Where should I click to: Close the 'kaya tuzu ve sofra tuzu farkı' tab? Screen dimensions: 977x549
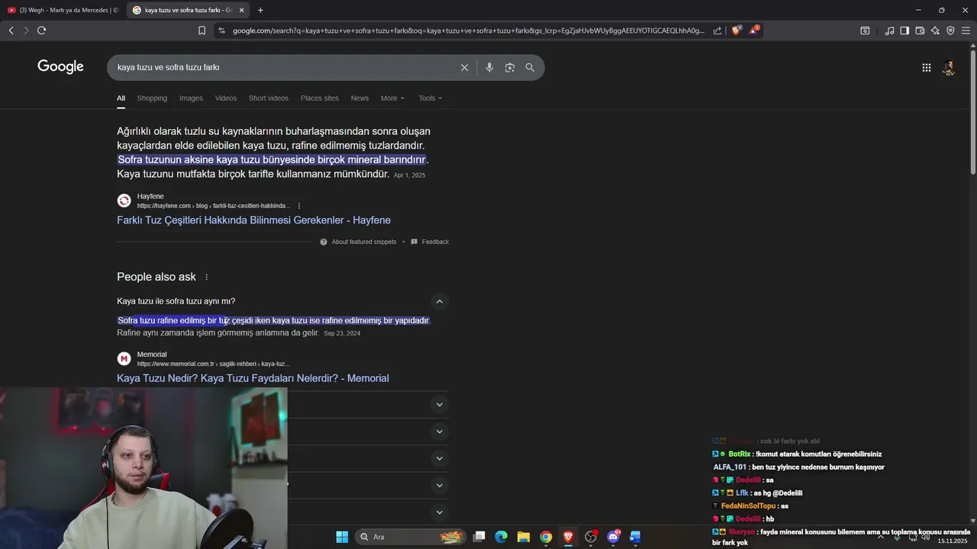(241, 10)
